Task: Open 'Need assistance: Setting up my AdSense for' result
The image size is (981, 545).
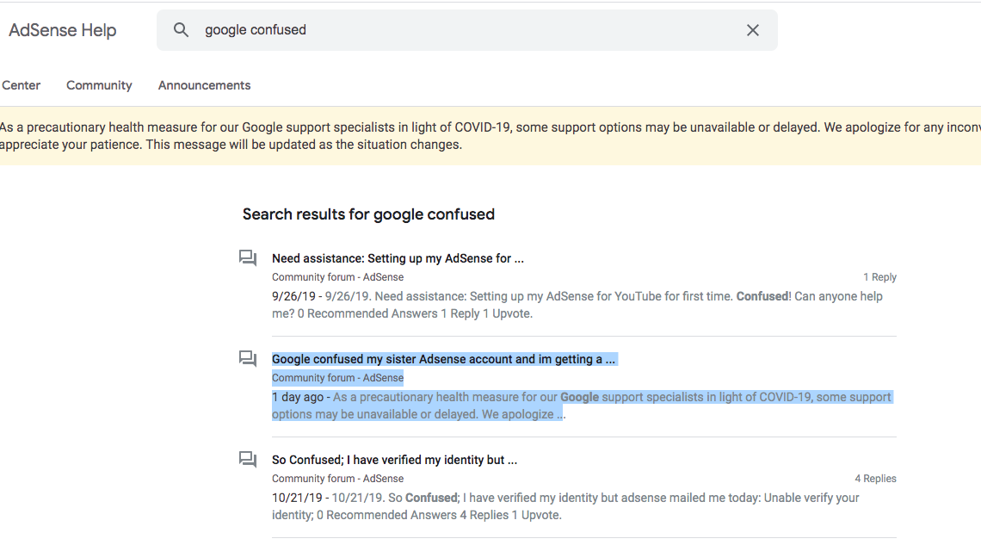Action: pyautogui.click(x=398, y=258)
